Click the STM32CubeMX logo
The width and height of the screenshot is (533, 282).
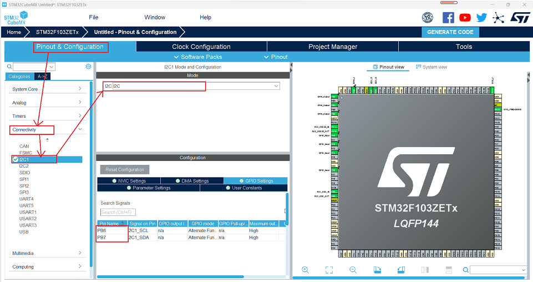[x=16, y=18]
